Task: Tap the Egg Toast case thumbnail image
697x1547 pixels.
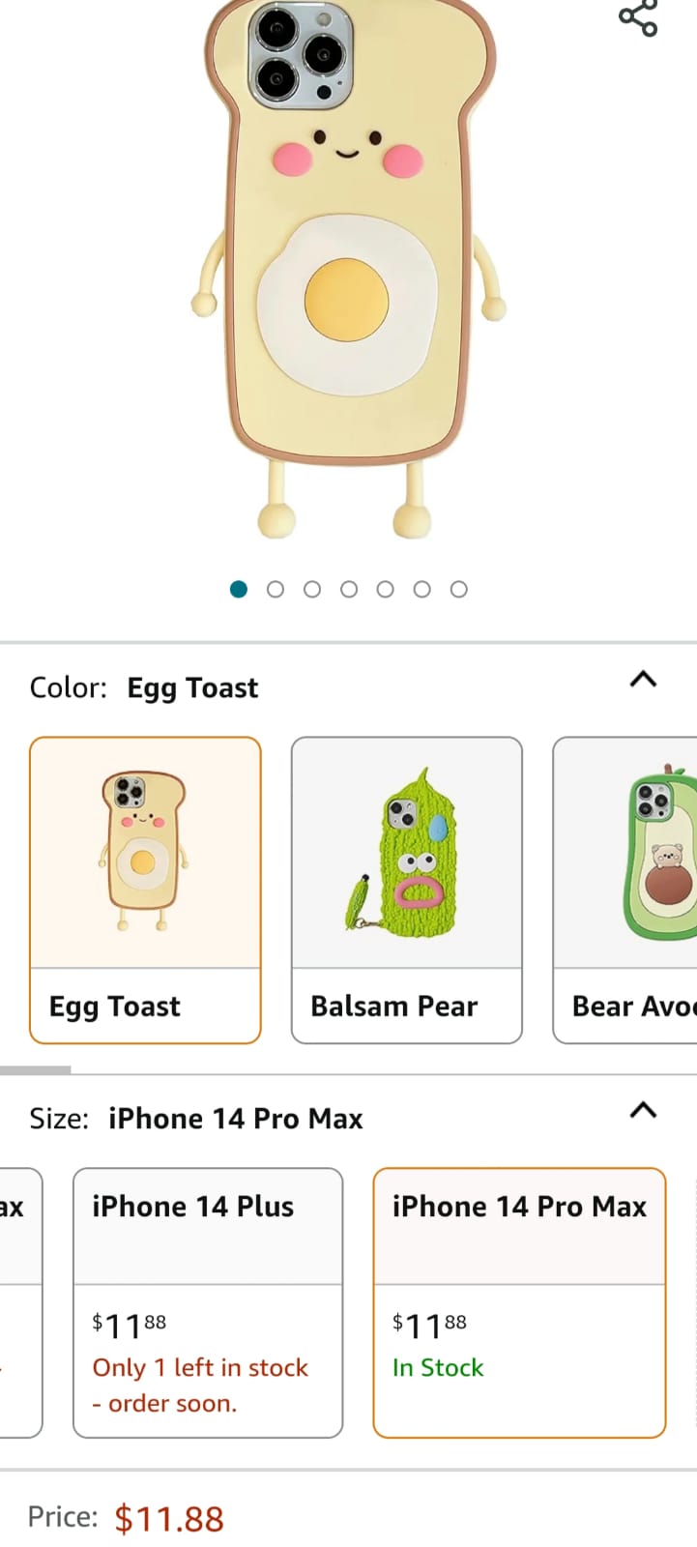Action: pyautogui.click(x=145, y=851)
